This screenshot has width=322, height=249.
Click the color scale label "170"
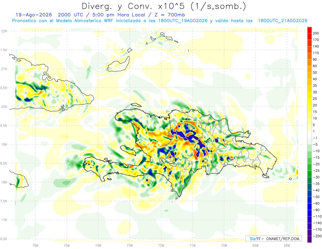pos(316,40)
